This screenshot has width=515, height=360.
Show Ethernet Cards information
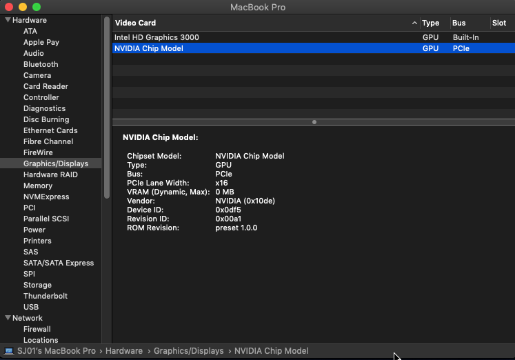pos(50,130)
